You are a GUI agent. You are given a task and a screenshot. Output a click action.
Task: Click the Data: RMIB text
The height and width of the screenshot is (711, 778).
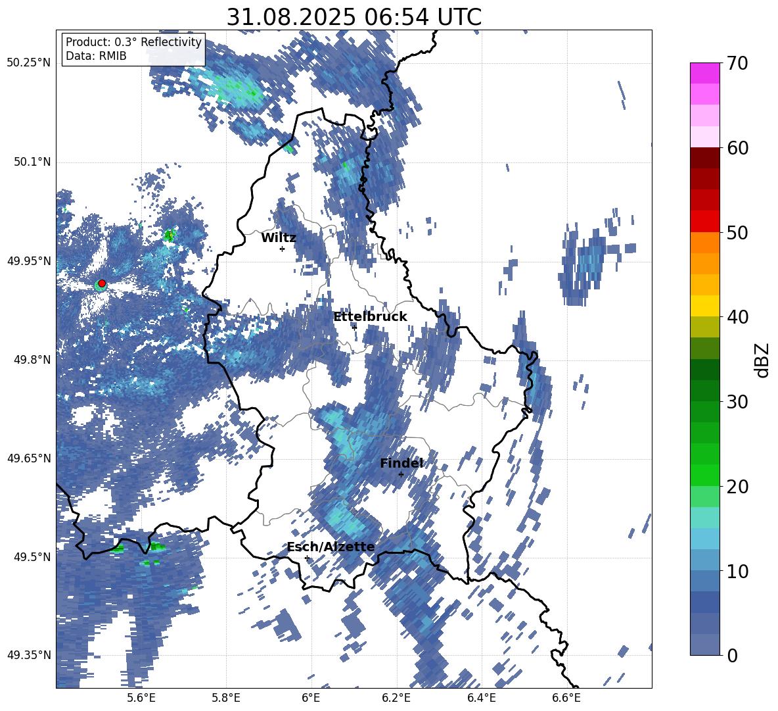click(96, 56)
